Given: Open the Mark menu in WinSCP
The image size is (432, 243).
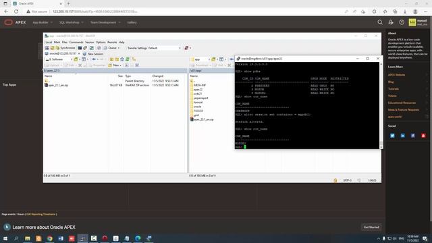Looking at the screenshot, I should tap(57, 42).
